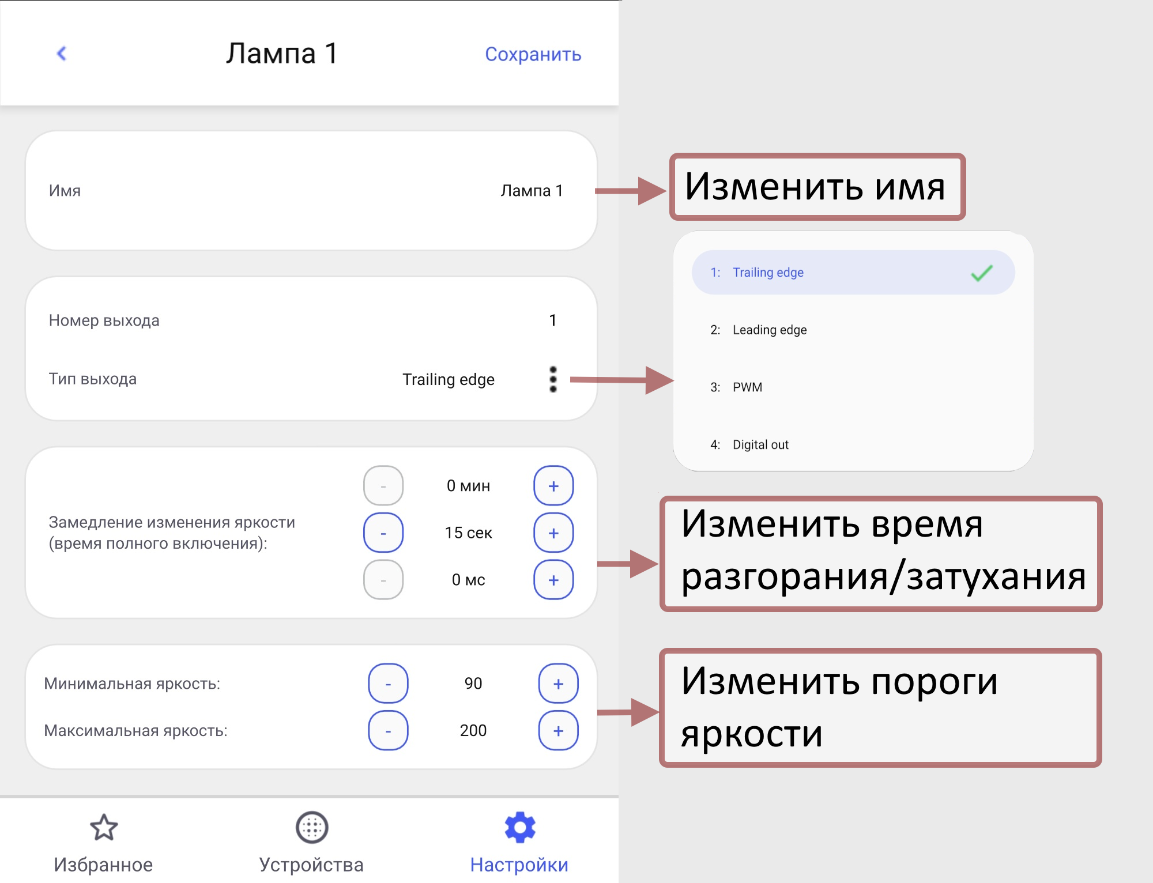Decrease seconds with minus button
This screenshot has width=1153, height=883.
pyautogui.click(x=383, y=533)
